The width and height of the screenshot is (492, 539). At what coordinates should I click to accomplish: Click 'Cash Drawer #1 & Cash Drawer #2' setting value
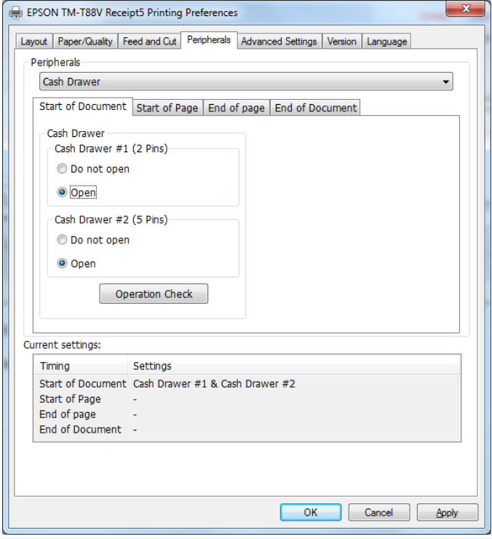click(x=214, y=384)
